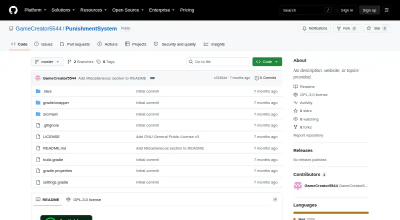Open the Projects tab
The width and height of the screenshot is (400, 220).
click(x=135, y=44)
